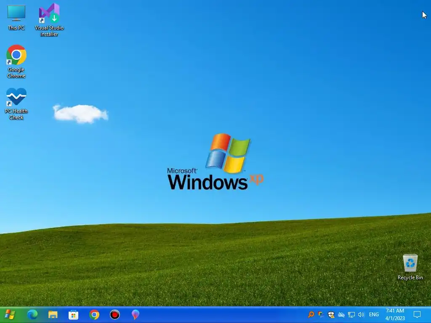Click the "Recycle Bin" label text
This screenshot has width=431, height=323.
(x=410, y=278)
